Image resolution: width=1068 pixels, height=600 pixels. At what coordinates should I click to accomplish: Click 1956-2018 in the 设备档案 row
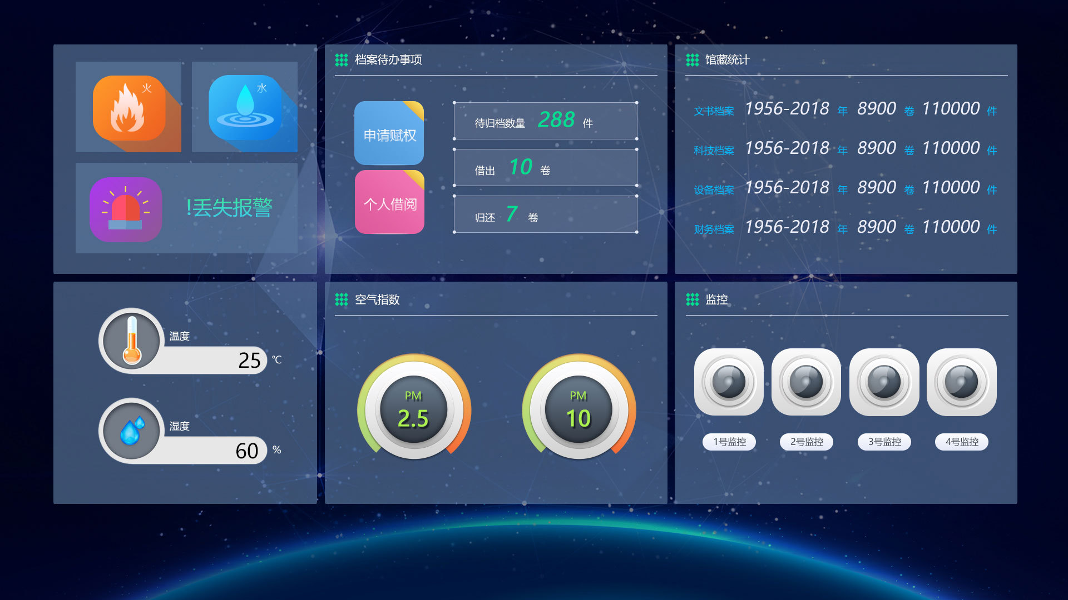click(787, 187)
